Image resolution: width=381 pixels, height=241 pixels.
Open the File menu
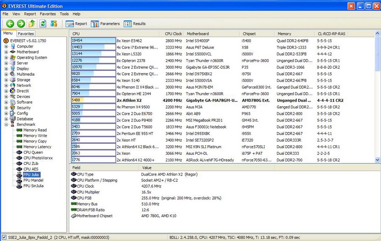coord(5,14)
